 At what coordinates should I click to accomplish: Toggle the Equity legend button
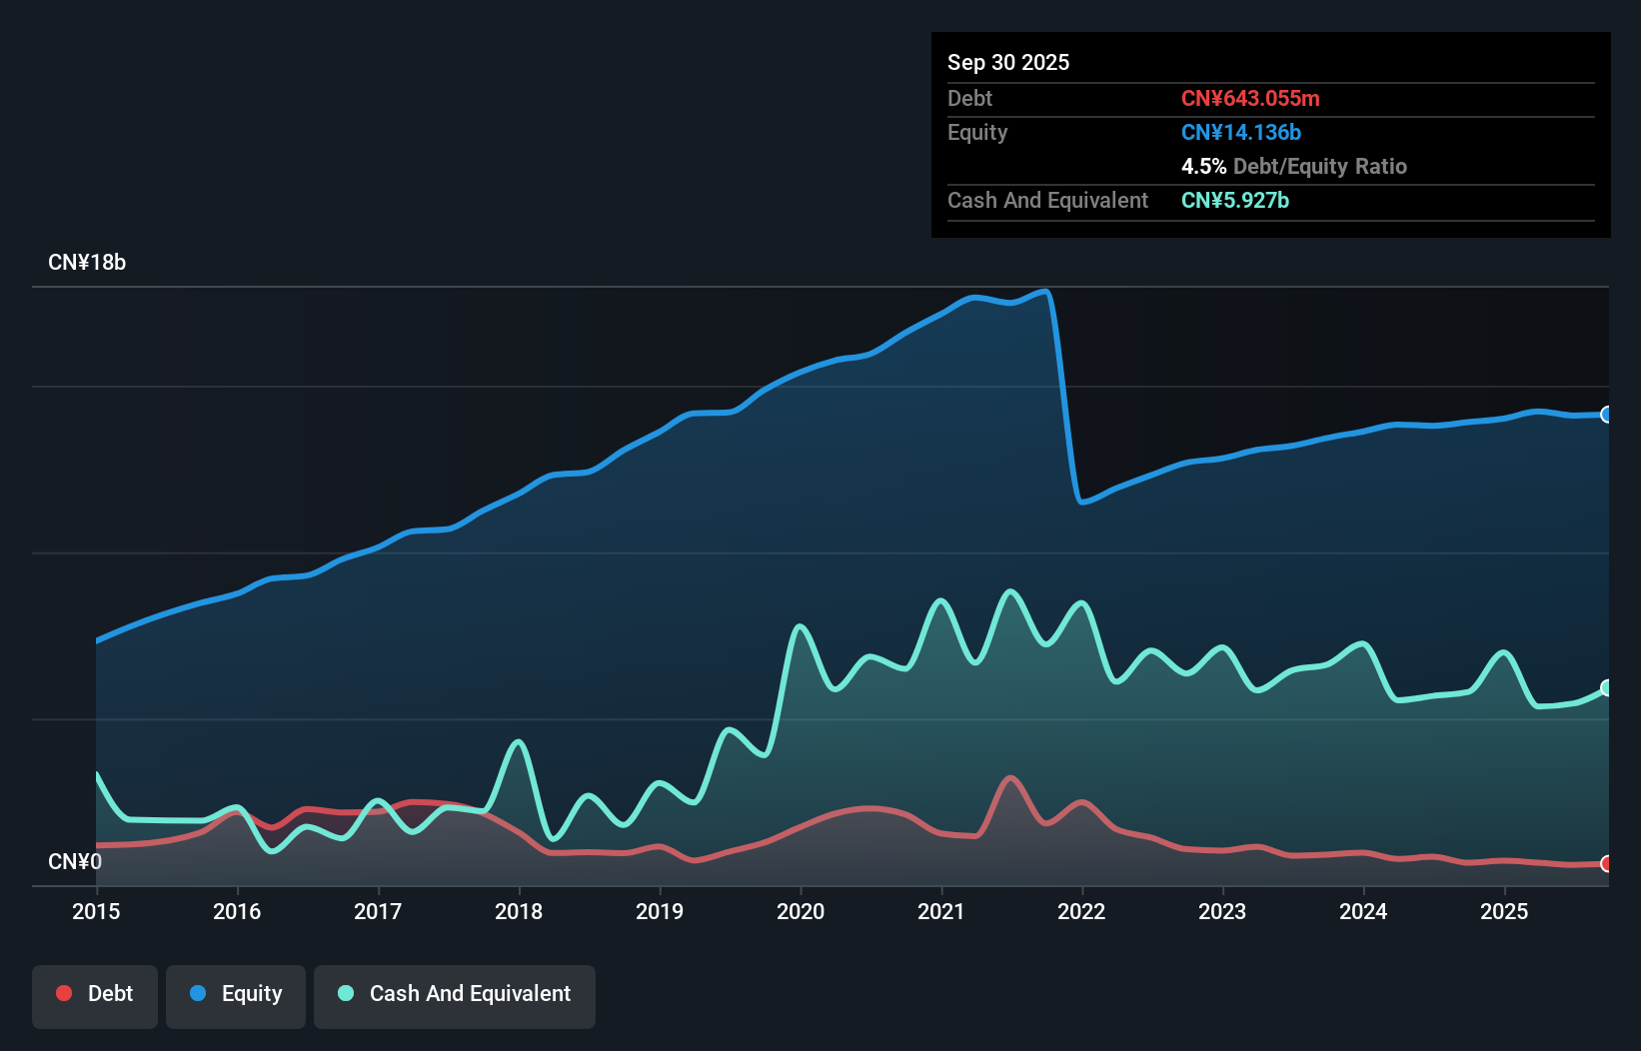236,994
